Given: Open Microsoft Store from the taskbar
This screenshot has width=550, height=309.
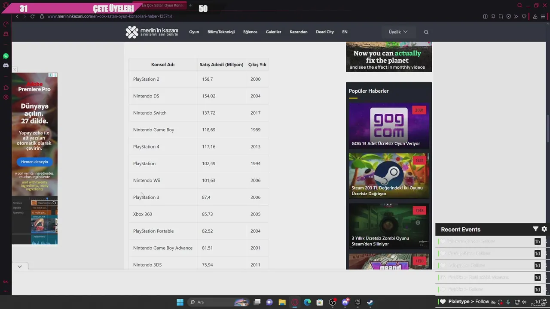Looking at the screenshot, I should point(320,302).
